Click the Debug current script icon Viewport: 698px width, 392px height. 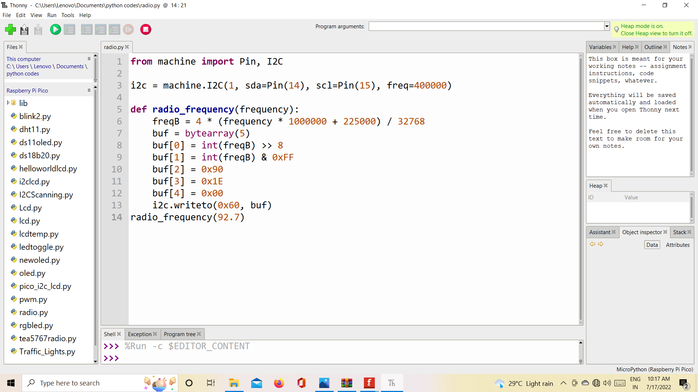69,29
